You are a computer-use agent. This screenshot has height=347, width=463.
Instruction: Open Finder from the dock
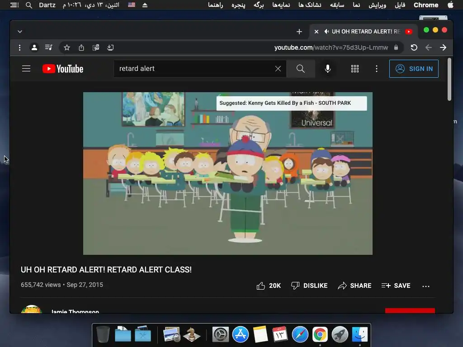(359, 334)
